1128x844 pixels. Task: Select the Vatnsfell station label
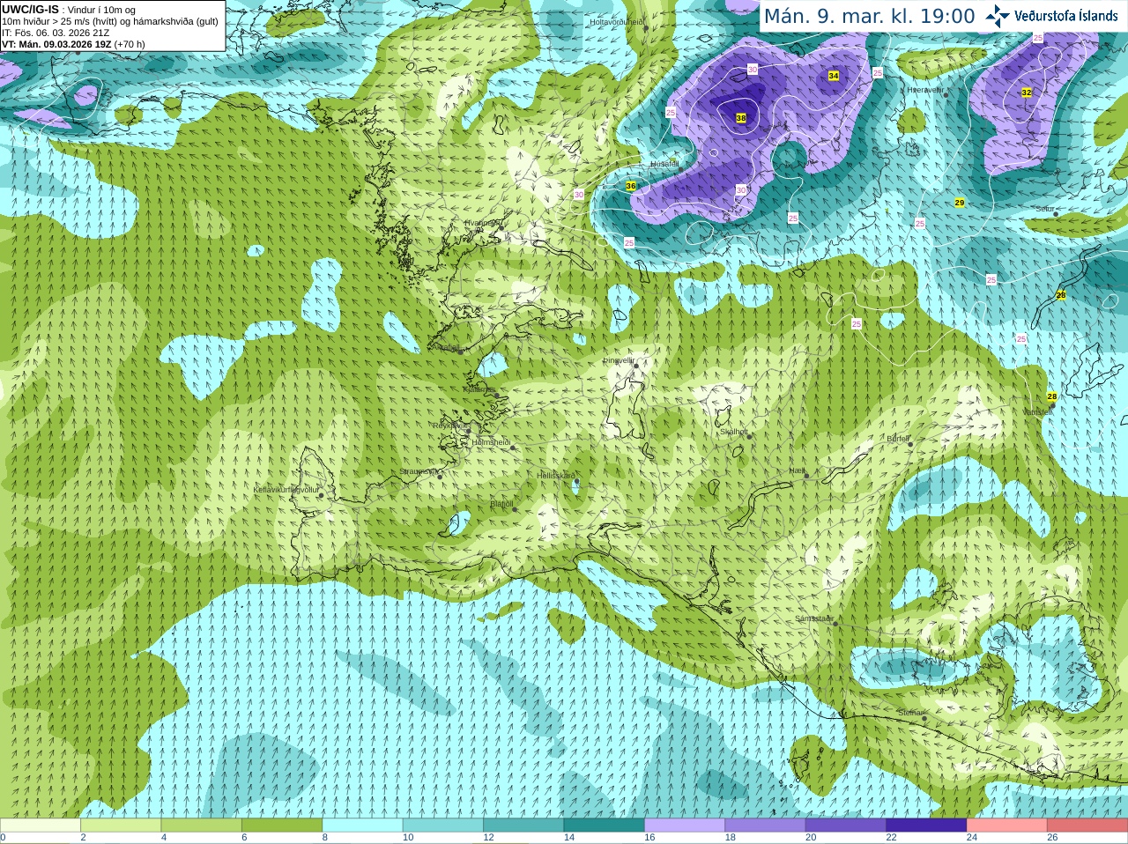coord(1037,411)
